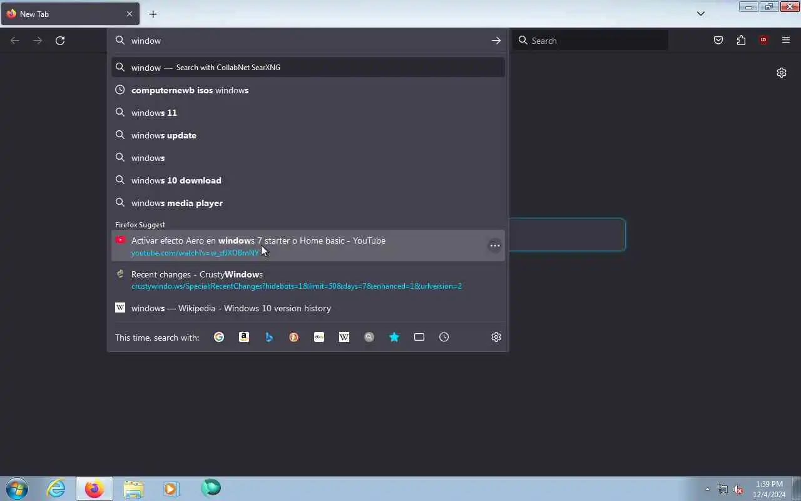Choose 'window — Search with CollabNet SearXNG'

tap(308, 68)
